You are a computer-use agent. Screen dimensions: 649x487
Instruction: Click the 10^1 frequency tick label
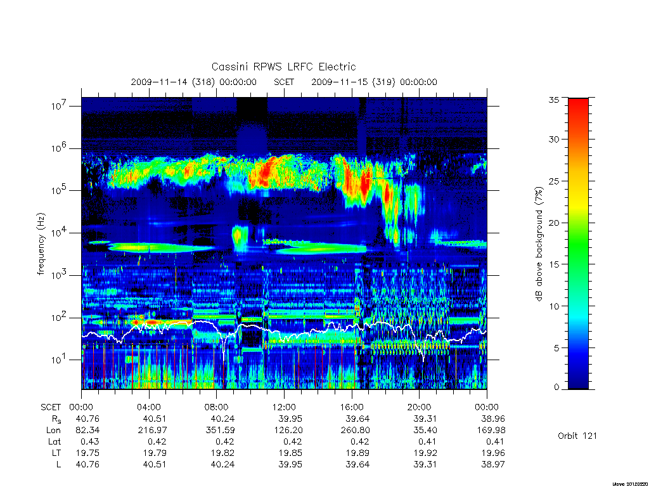(60, 360)
